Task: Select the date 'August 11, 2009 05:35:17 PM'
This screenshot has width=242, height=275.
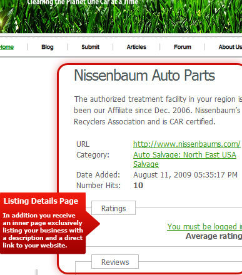Action: tap(185, 175)
